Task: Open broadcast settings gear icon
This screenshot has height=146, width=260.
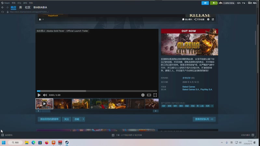Action: pos(208,19)
